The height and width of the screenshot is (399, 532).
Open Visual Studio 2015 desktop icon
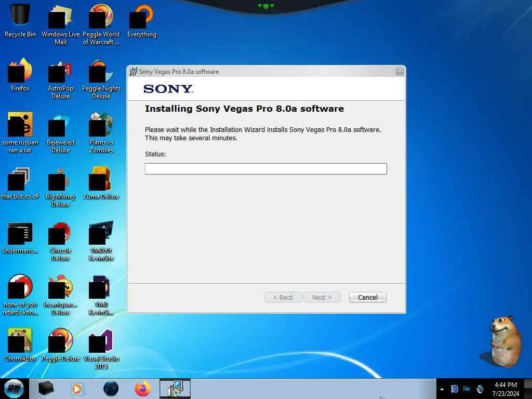click(101, 349)
